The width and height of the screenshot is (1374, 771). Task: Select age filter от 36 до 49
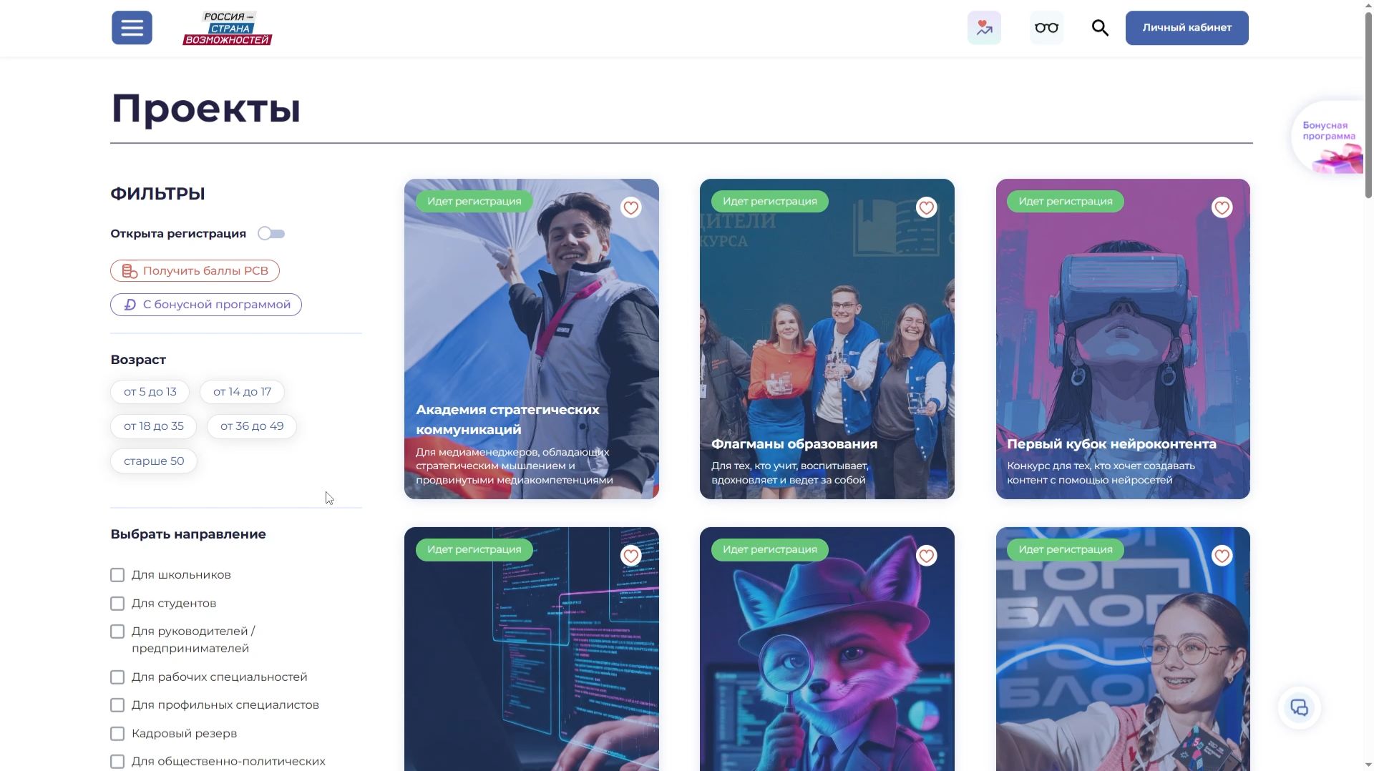pos(252,426)
